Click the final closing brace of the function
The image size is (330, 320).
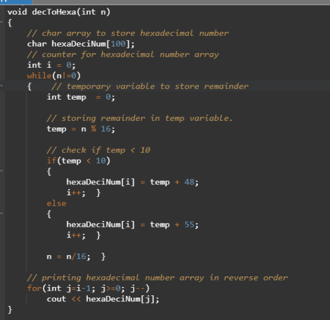(10, 310)
